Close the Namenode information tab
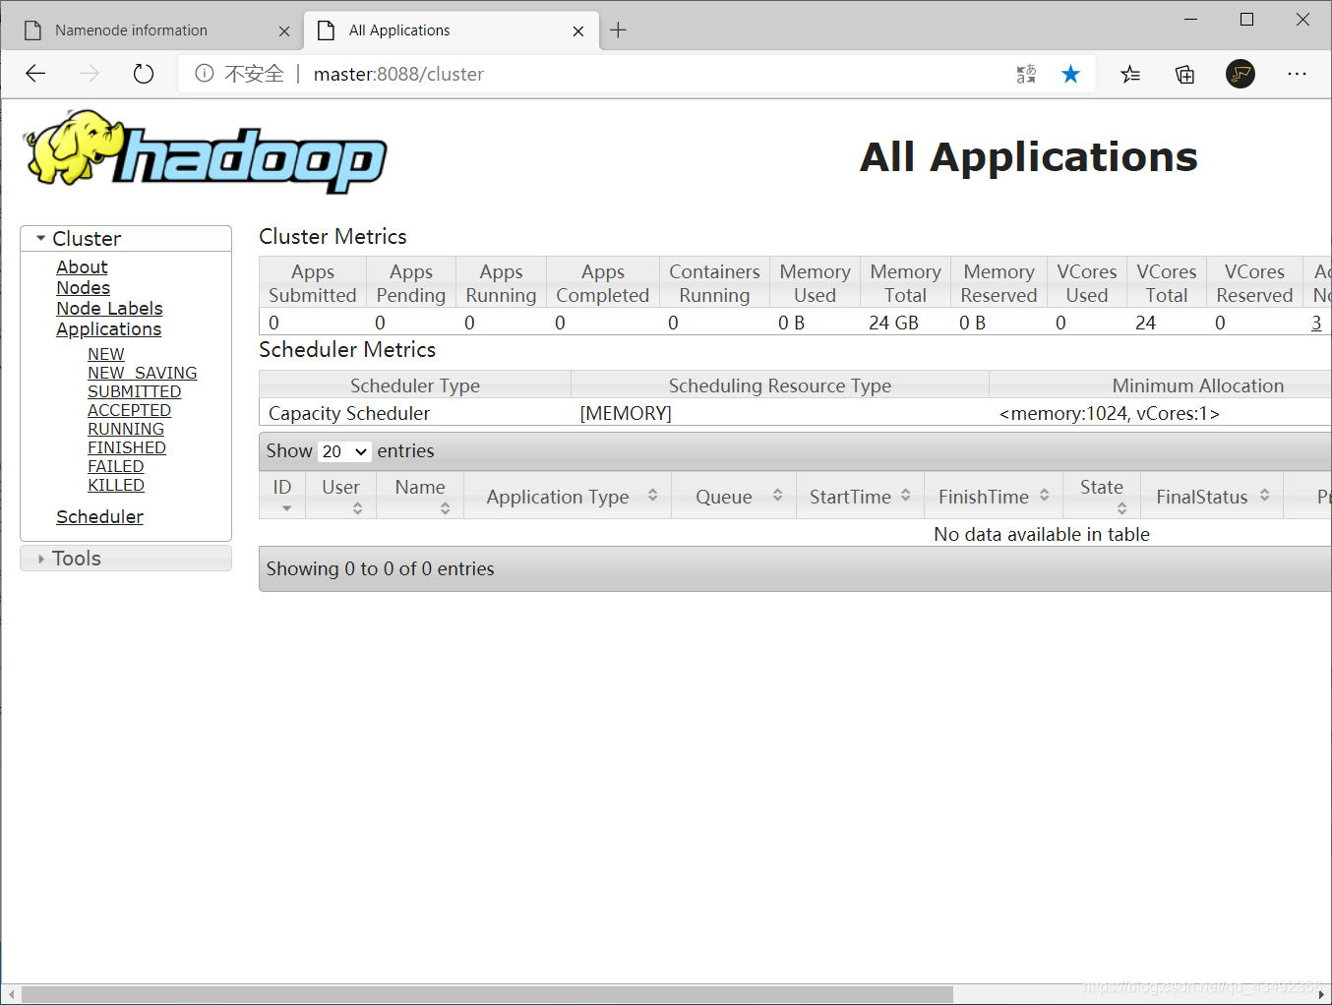Image resolution: width=1332 pixels, height=1005 pixels. (x=284, y=31)
